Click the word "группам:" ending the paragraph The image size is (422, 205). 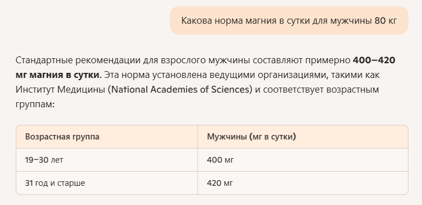pyautogui.click(x=35, y=104)
